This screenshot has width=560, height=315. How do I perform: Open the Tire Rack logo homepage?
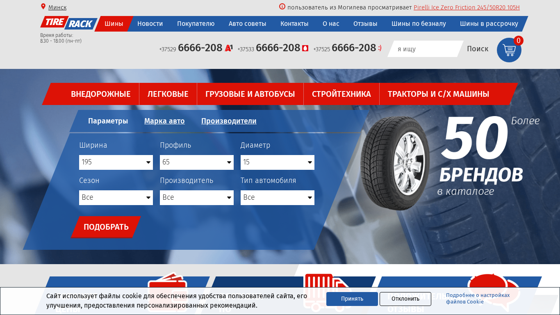(x=68, y=23)
